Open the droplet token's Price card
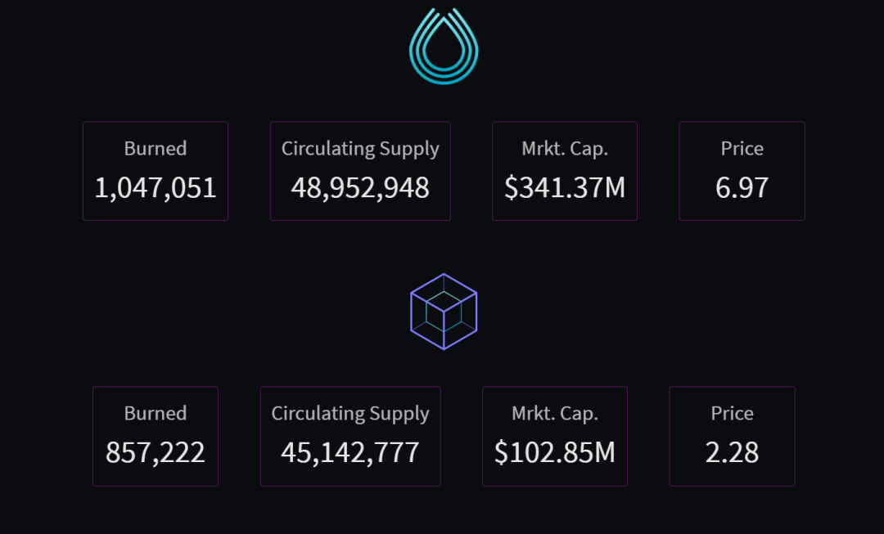884x534 pixels. (x=742, y=171)
